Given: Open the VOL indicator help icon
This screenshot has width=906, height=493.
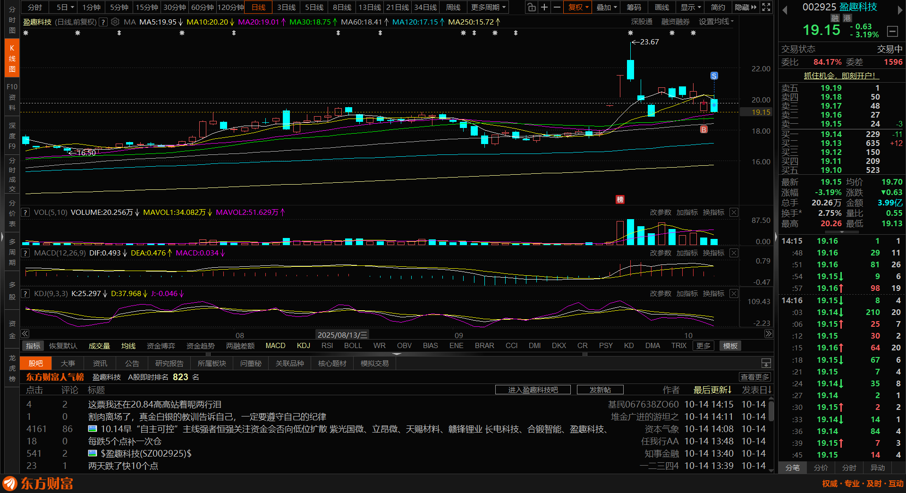Looking at the screenshot, I should (x=25, y=212).
